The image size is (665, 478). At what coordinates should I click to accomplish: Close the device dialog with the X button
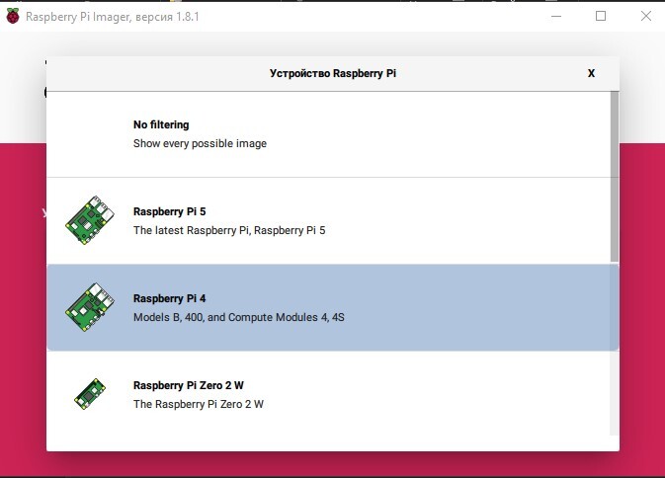(591, 73)
